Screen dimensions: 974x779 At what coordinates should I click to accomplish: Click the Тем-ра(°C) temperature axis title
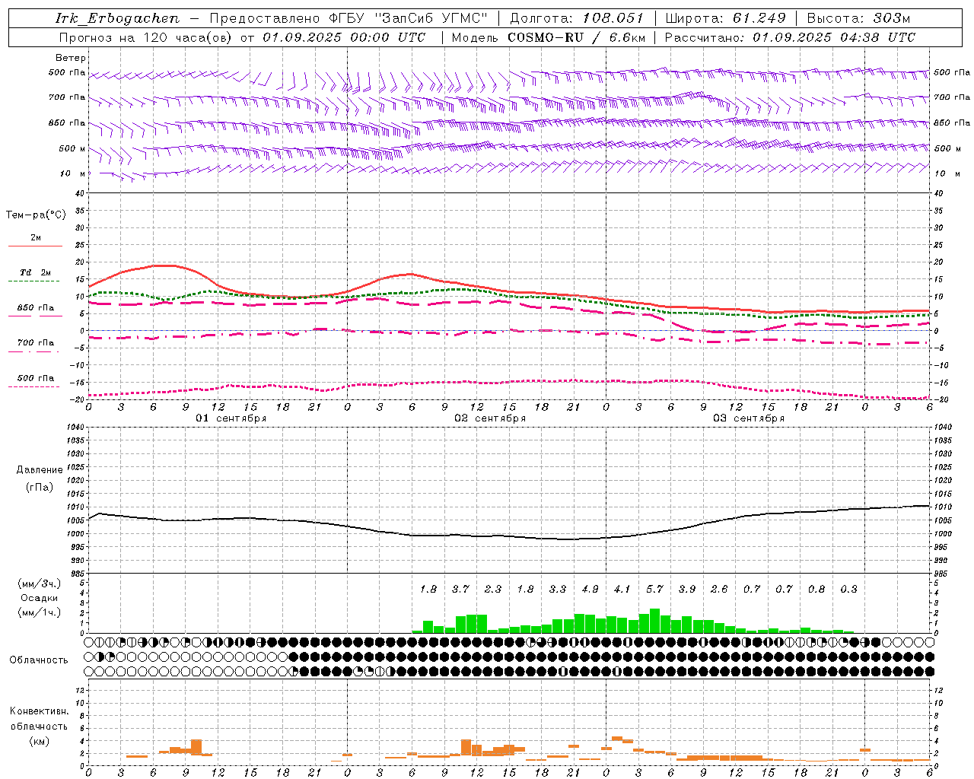[36, 215]
